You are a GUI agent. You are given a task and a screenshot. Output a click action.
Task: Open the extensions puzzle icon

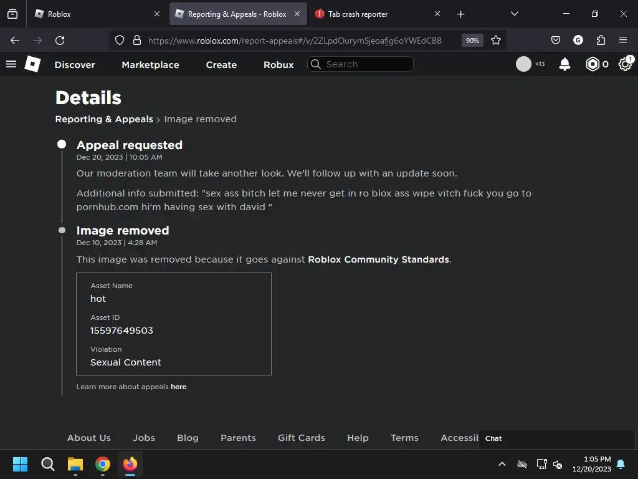(x=601, y=40)
